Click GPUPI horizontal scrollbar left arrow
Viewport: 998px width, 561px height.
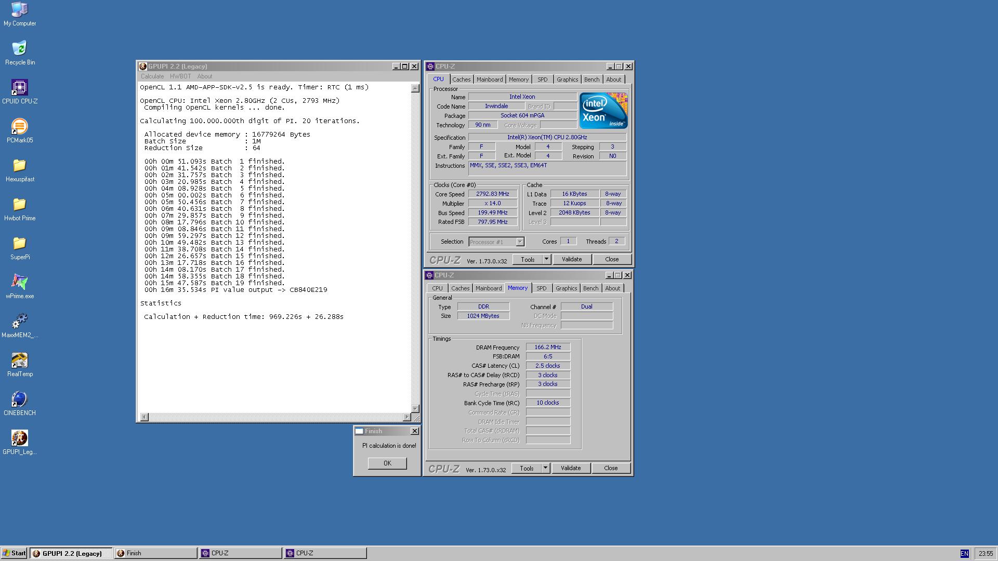(145, 417)
